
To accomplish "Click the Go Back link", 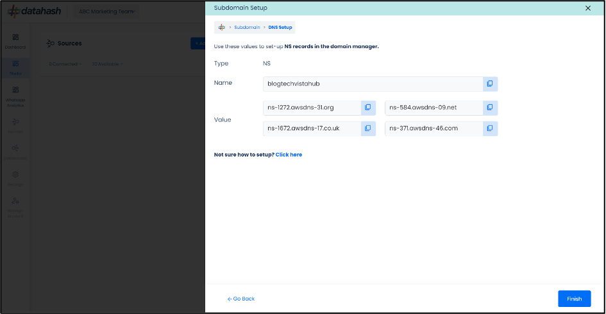I will click(x=241, y=299).
